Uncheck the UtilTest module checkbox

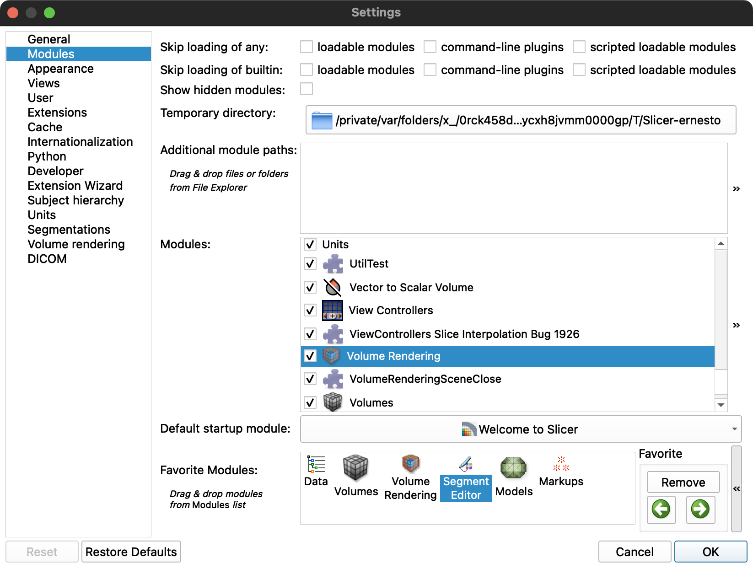pos(310,263)
